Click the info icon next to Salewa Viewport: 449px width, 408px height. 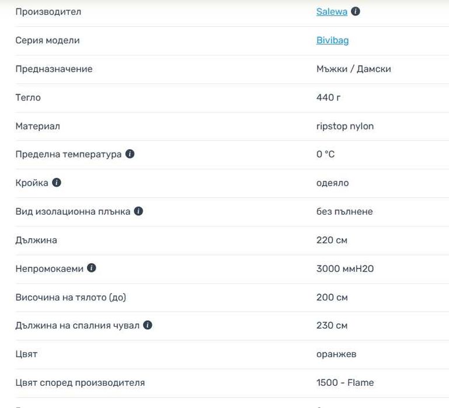coord(356,12)
